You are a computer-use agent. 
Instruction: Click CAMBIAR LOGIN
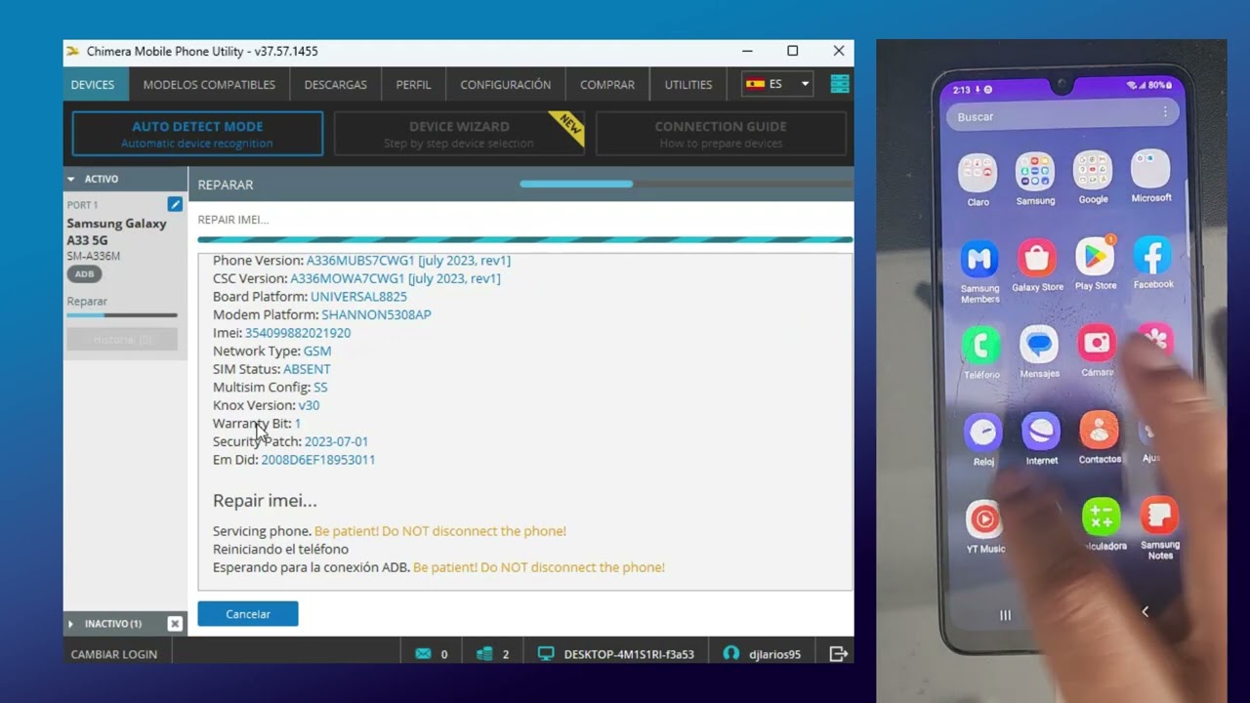(114, 654)
